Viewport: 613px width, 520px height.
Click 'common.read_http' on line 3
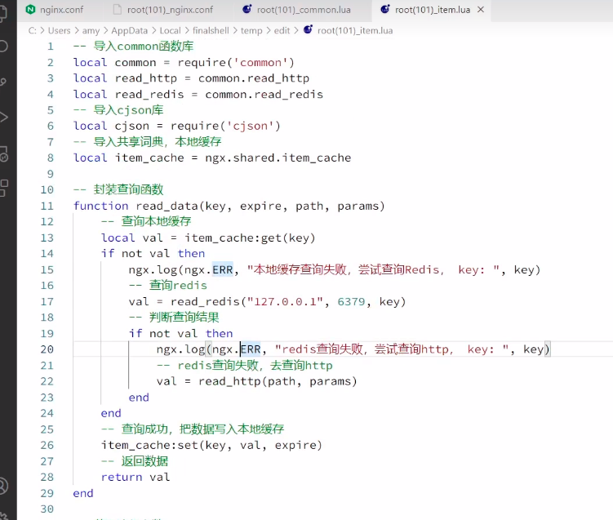click(254, 78)
